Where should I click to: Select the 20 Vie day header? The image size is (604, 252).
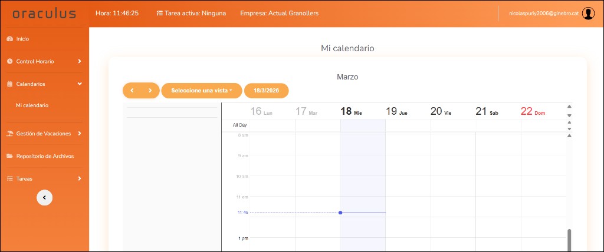[441, 111]
